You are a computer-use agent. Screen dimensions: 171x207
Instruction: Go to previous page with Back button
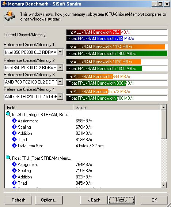point(94,200)
